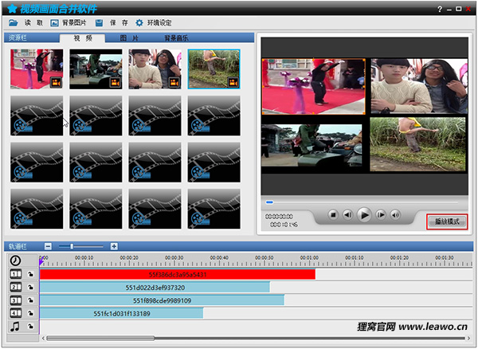The width and height of the screenshot is (478, 349).
Task: Select the motorcycle video thumbnail
Action: click(x=96, y=69)
